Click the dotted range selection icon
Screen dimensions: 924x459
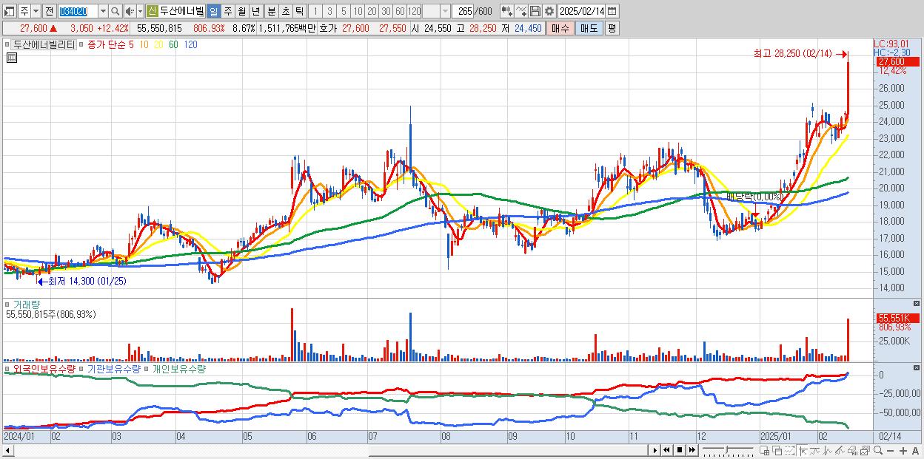pos(790,450)
